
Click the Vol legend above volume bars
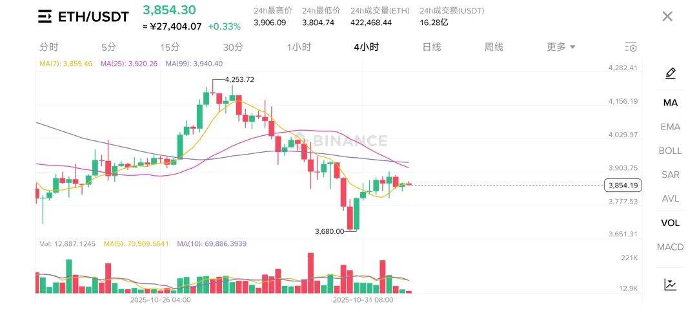68,244
